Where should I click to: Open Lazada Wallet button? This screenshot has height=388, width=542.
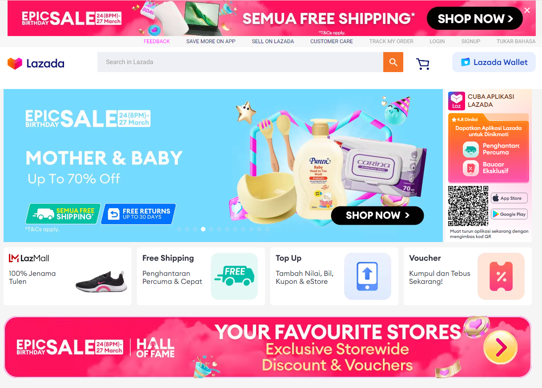(x=494, y=62)
